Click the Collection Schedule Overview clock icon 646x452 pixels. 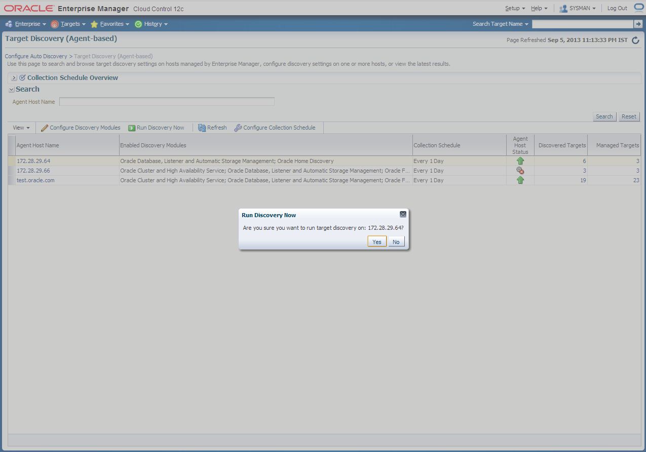22,78
